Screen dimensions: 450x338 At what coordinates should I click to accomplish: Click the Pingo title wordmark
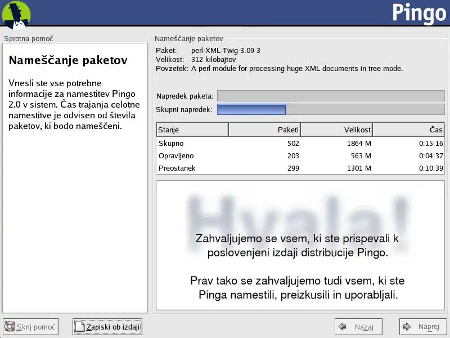[x=419, y=14]
